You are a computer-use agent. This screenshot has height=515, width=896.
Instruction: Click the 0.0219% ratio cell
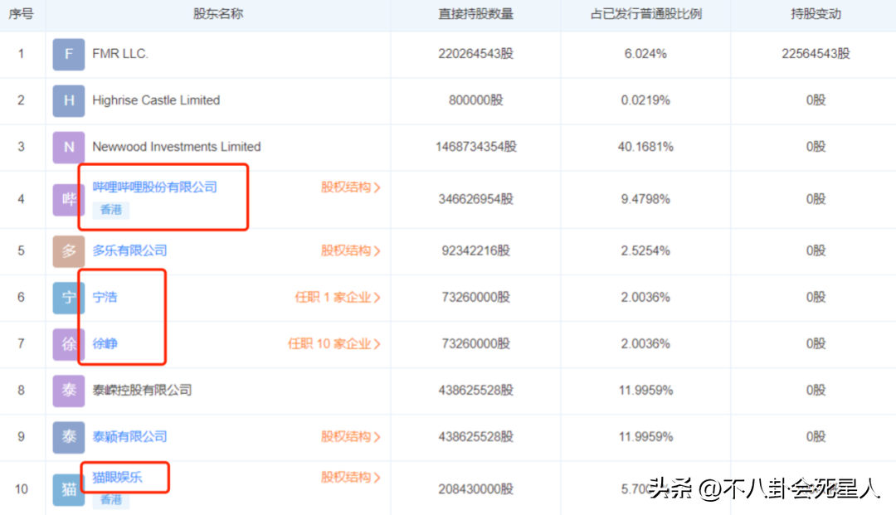click(645, 100)
